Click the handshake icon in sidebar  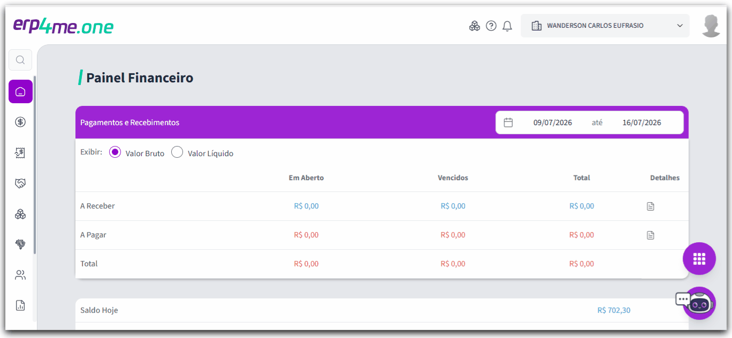tap(20, 183)
